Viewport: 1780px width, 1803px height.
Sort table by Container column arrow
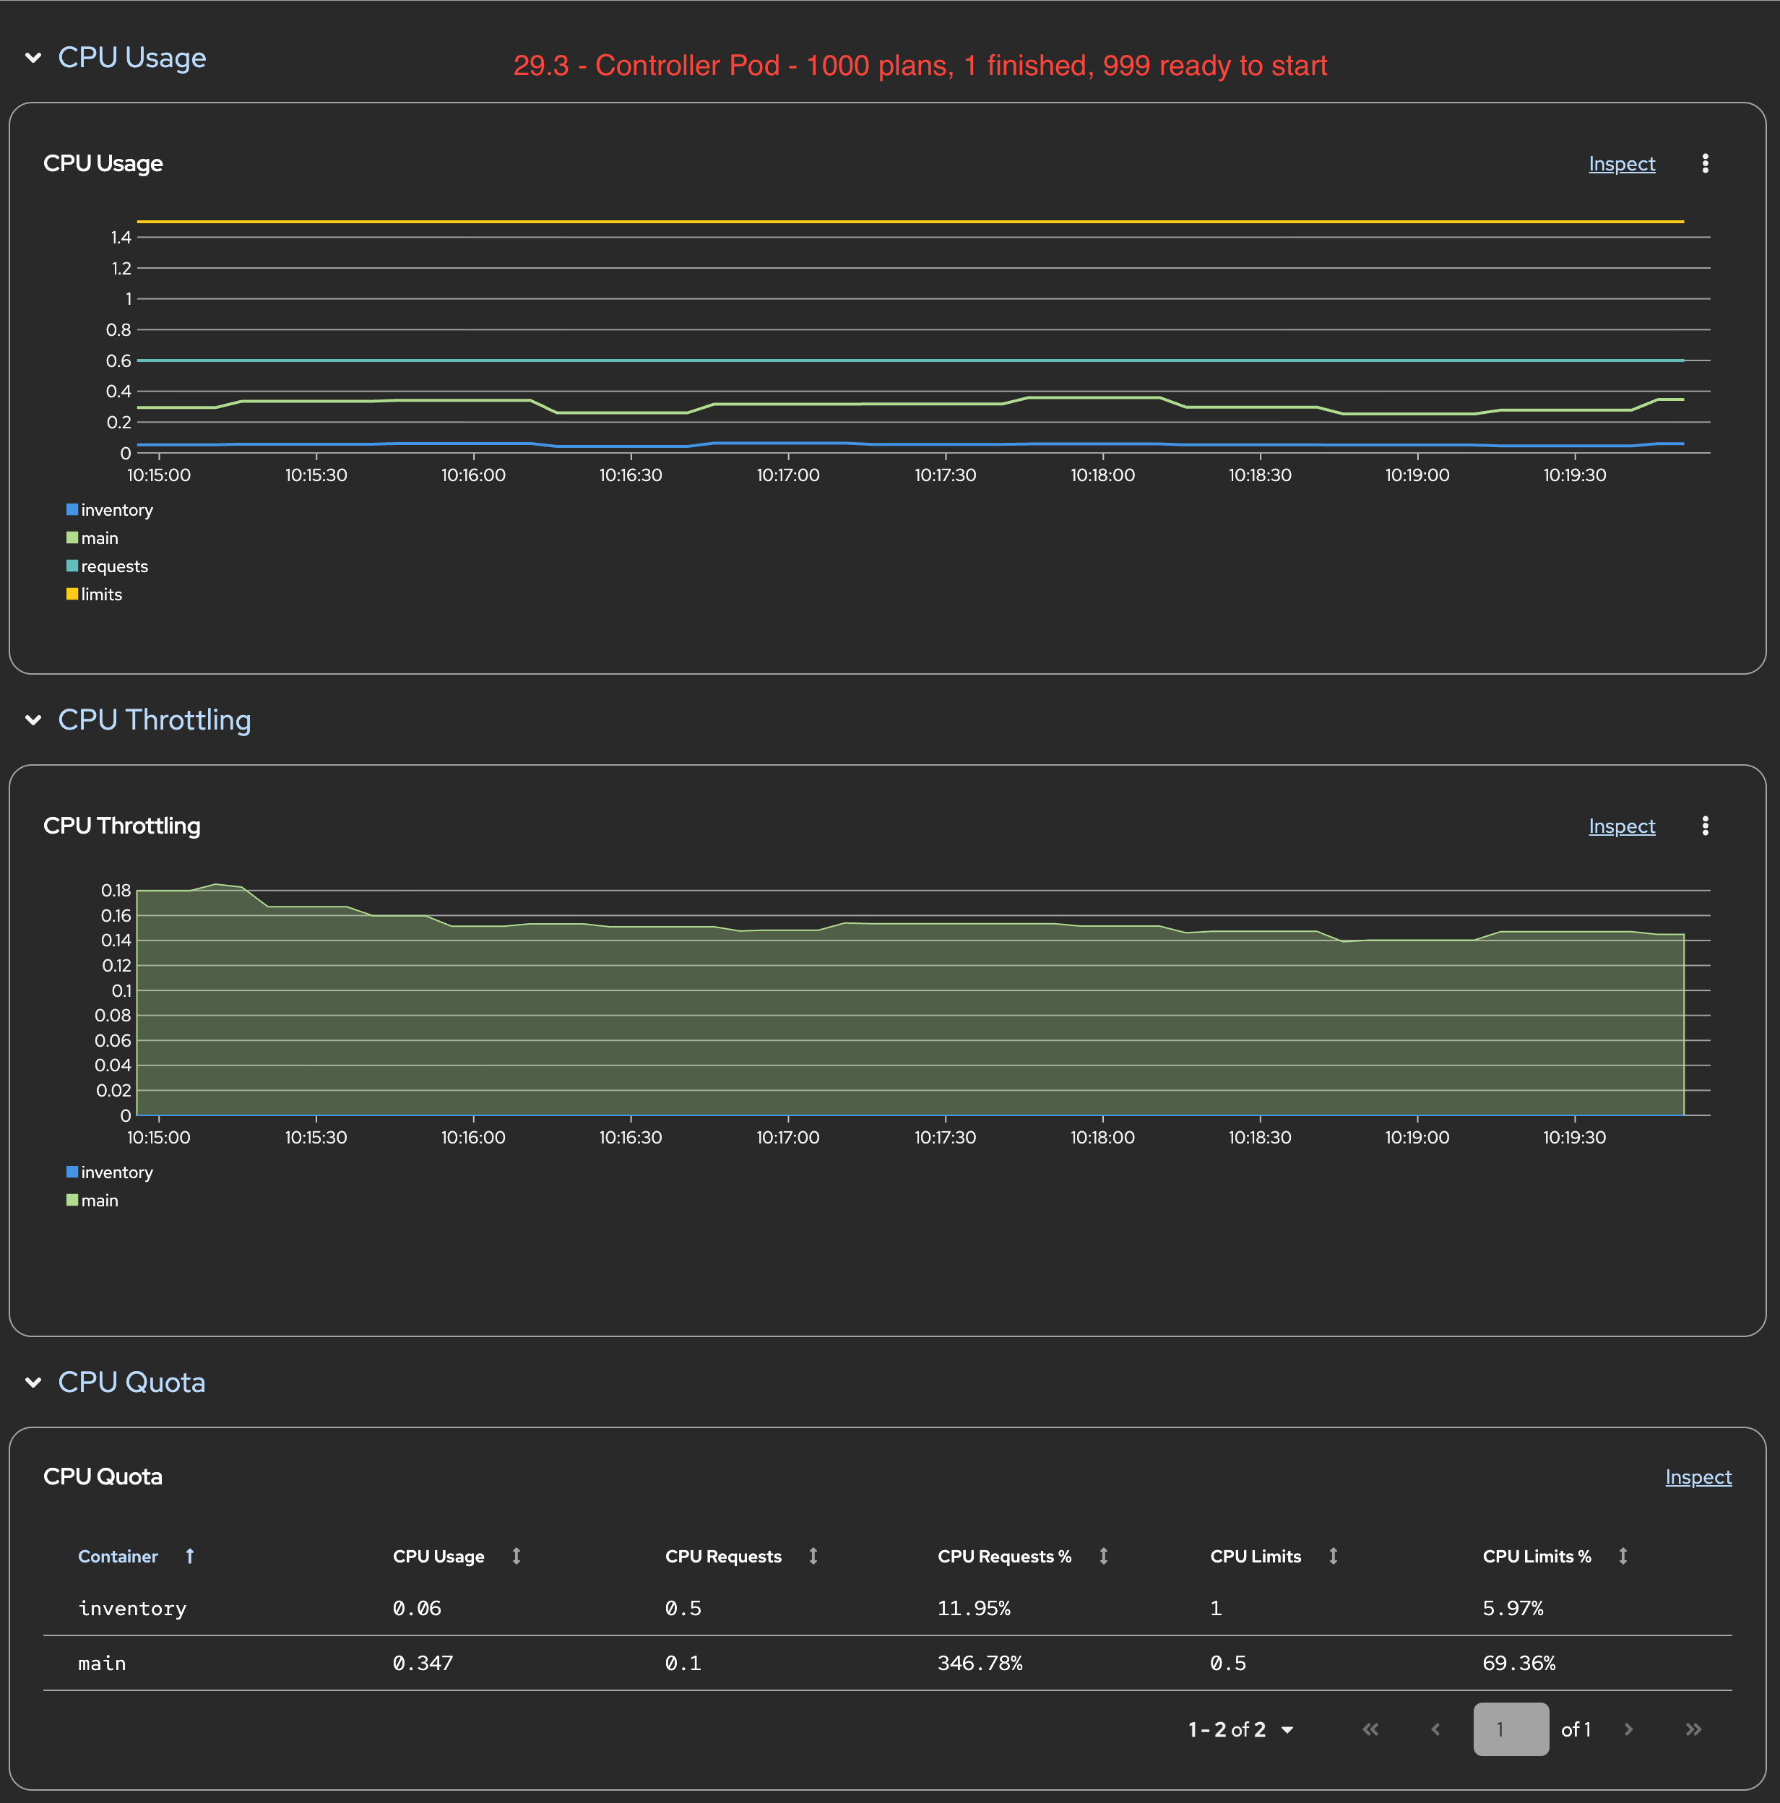tap(189, 1556)
